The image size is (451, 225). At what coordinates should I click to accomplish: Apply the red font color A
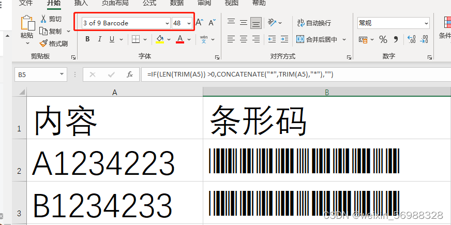pyautogui.click(x=180, y=39)
